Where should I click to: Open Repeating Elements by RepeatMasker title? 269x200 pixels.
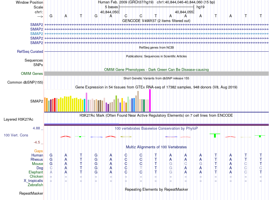click(156, 189)
